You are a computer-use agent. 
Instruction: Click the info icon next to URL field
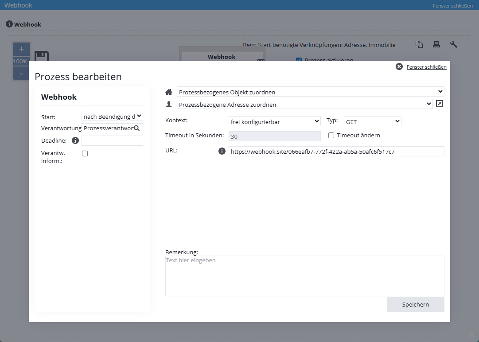(222, 151)
